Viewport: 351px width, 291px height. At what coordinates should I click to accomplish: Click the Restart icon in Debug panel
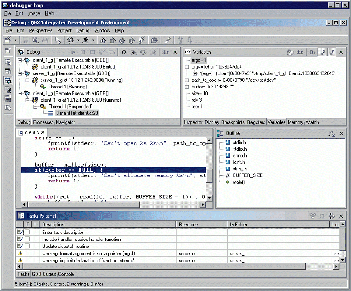click(x=111, y=52)
